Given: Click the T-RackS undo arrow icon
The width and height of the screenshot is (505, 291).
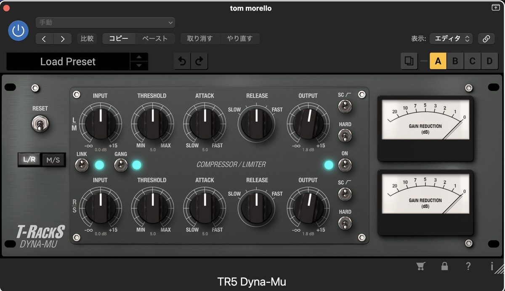Looking at the screenshot, I should [x=182, y=61].
